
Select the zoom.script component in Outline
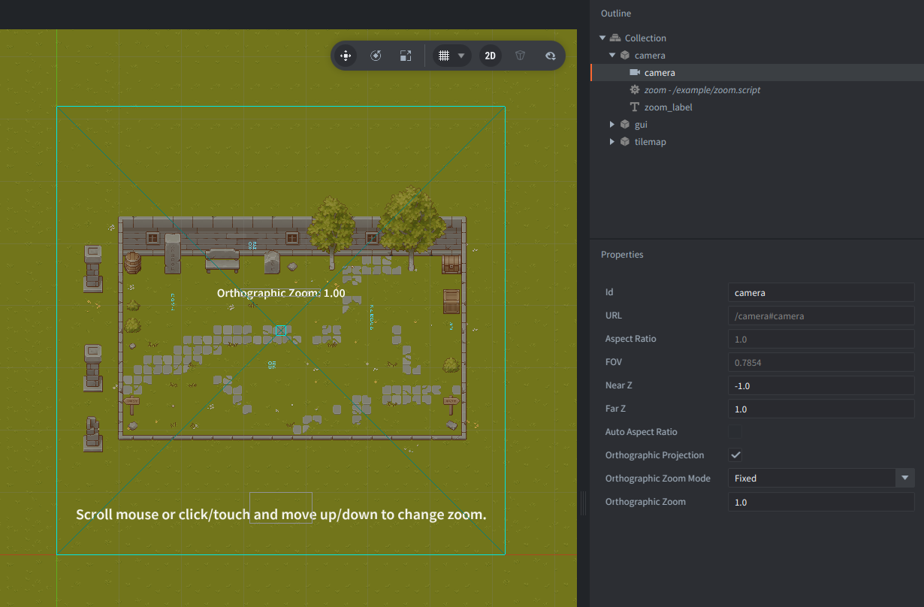click(x=702, y=90)
